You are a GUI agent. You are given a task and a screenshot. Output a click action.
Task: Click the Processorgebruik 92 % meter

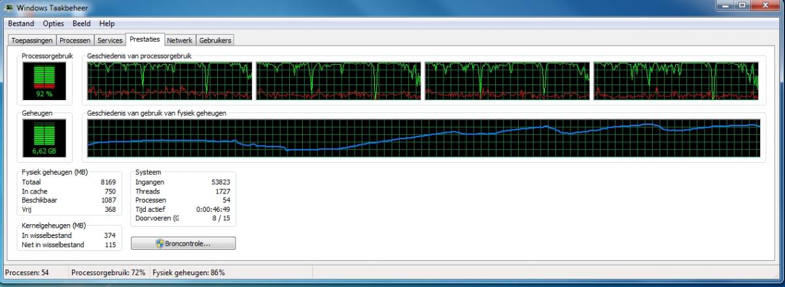(x=44, y=80)
